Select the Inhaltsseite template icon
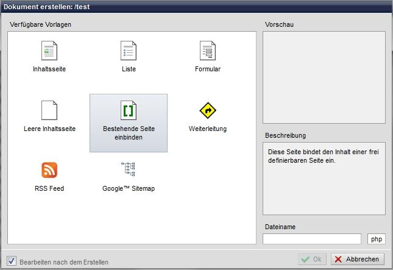Screen dimensions: 393x270 tap(49, 50)
